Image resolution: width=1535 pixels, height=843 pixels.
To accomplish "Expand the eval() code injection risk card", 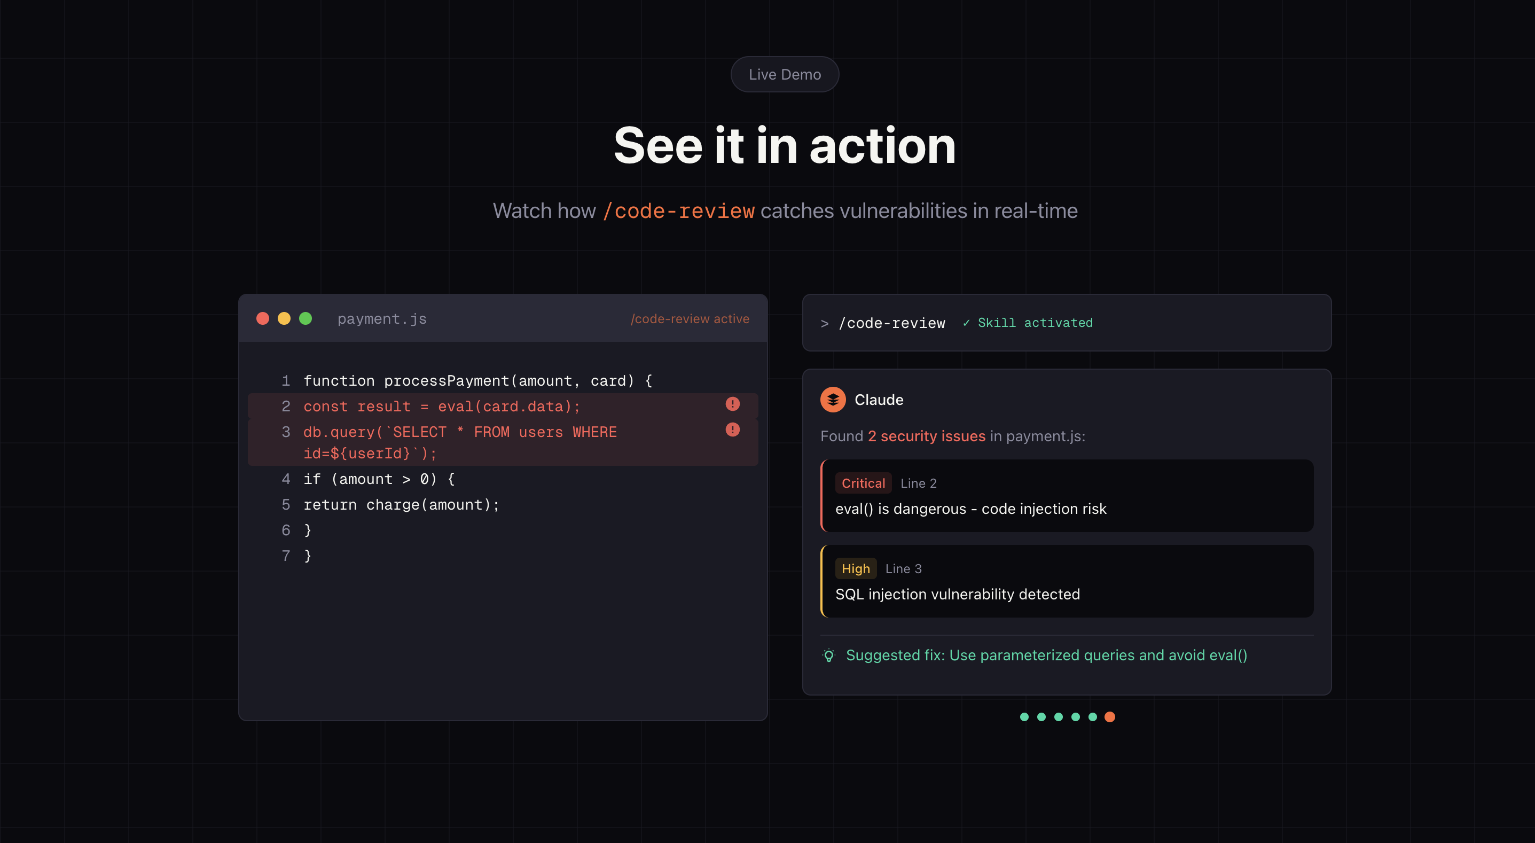I will pos(1067,495).
